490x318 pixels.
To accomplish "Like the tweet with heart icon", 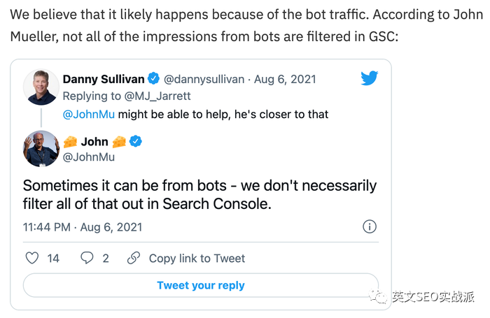I will [x=32, y=258].
